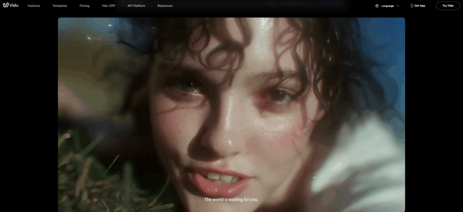This screenshot has width=463, height=212.
Task: Click the globe language icon
Action: (x=377, y=5)
